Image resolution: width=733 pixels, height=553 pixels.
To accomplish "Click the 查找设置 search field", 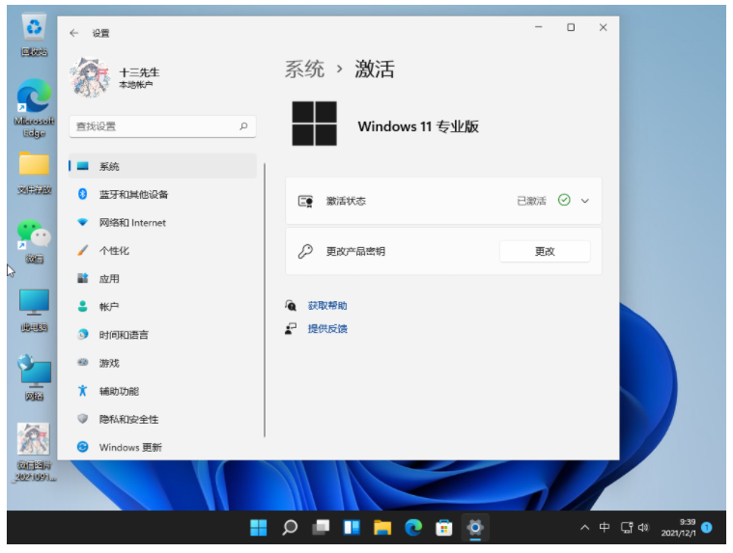I will coord(155,126).
